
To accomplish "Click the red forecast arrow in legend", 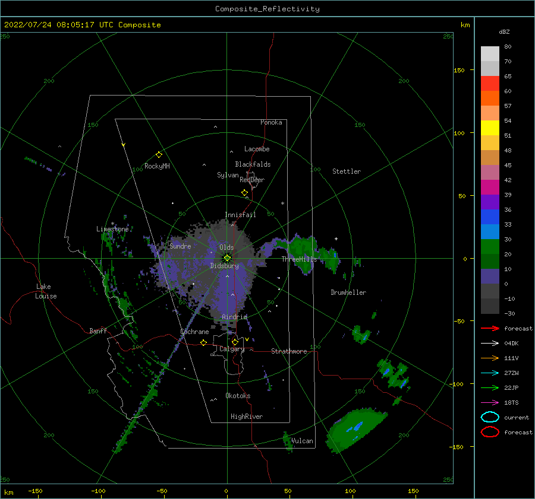I will (x=490, y=328).
